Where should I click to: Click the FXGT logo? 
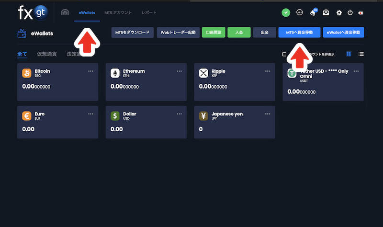click(x=33, y=13)
